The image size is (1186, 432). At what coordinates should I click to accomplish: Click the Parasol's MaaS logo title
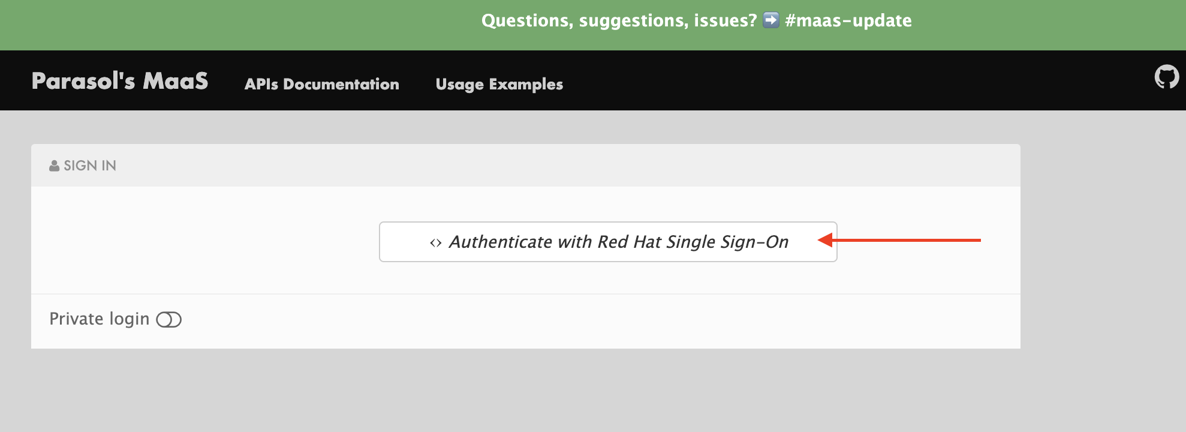pos(120,81)
